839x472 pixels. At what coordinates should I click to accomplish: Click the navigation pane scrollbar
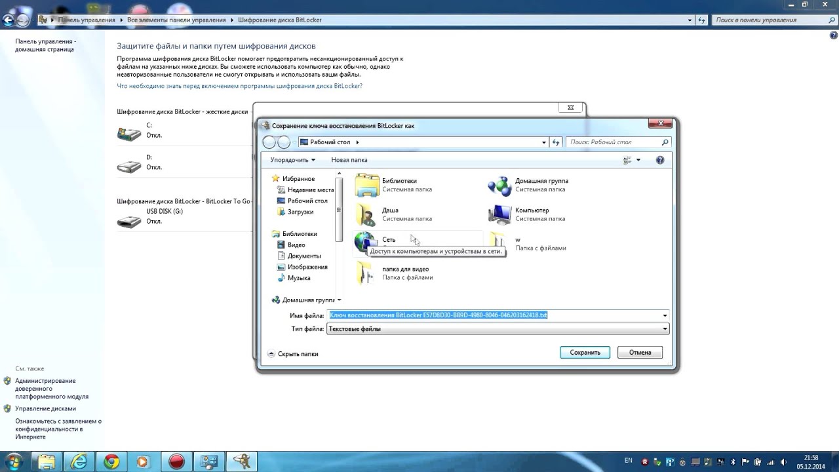click(x=339, y=210)
